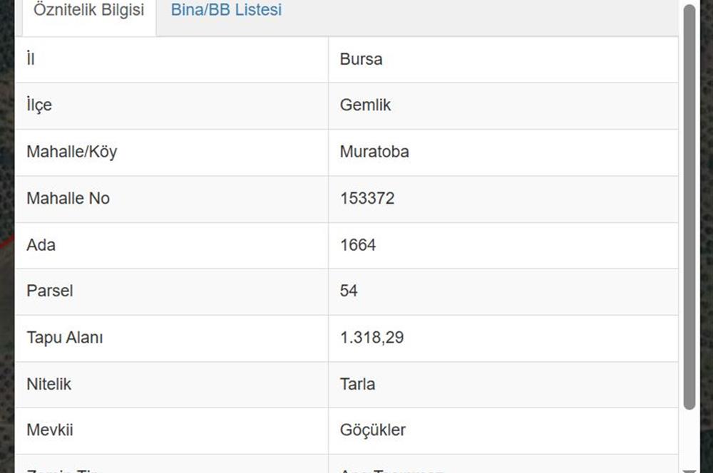Select the Muratoba neighborhood value
The height and width of the screenshot is (473, 713).
click(x=374, y=151)
